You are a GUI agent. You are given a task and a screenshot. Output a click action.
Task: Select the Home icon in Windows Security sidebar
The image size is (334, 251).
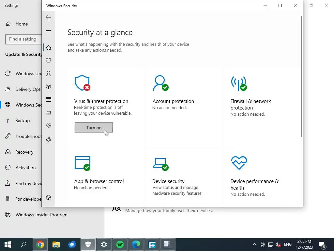49,47
